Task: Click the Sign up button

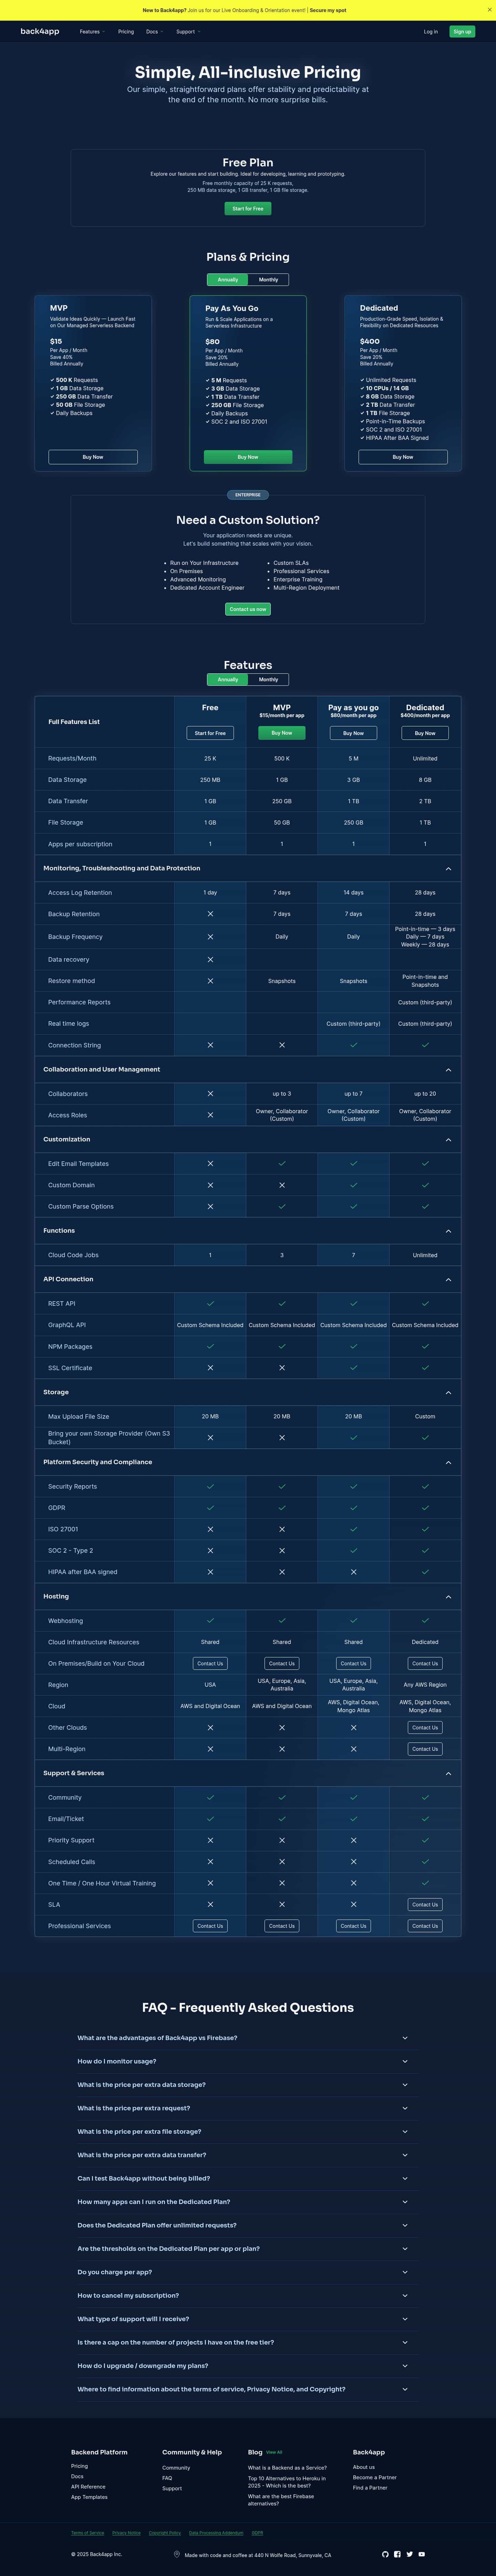Action: [x=462, y=31]
